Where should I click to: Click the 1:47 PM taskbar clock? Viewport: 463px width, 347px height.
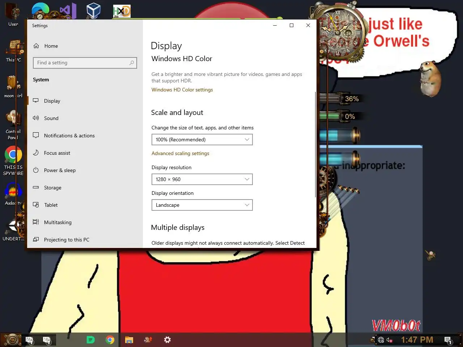click(x=417, y=340)
